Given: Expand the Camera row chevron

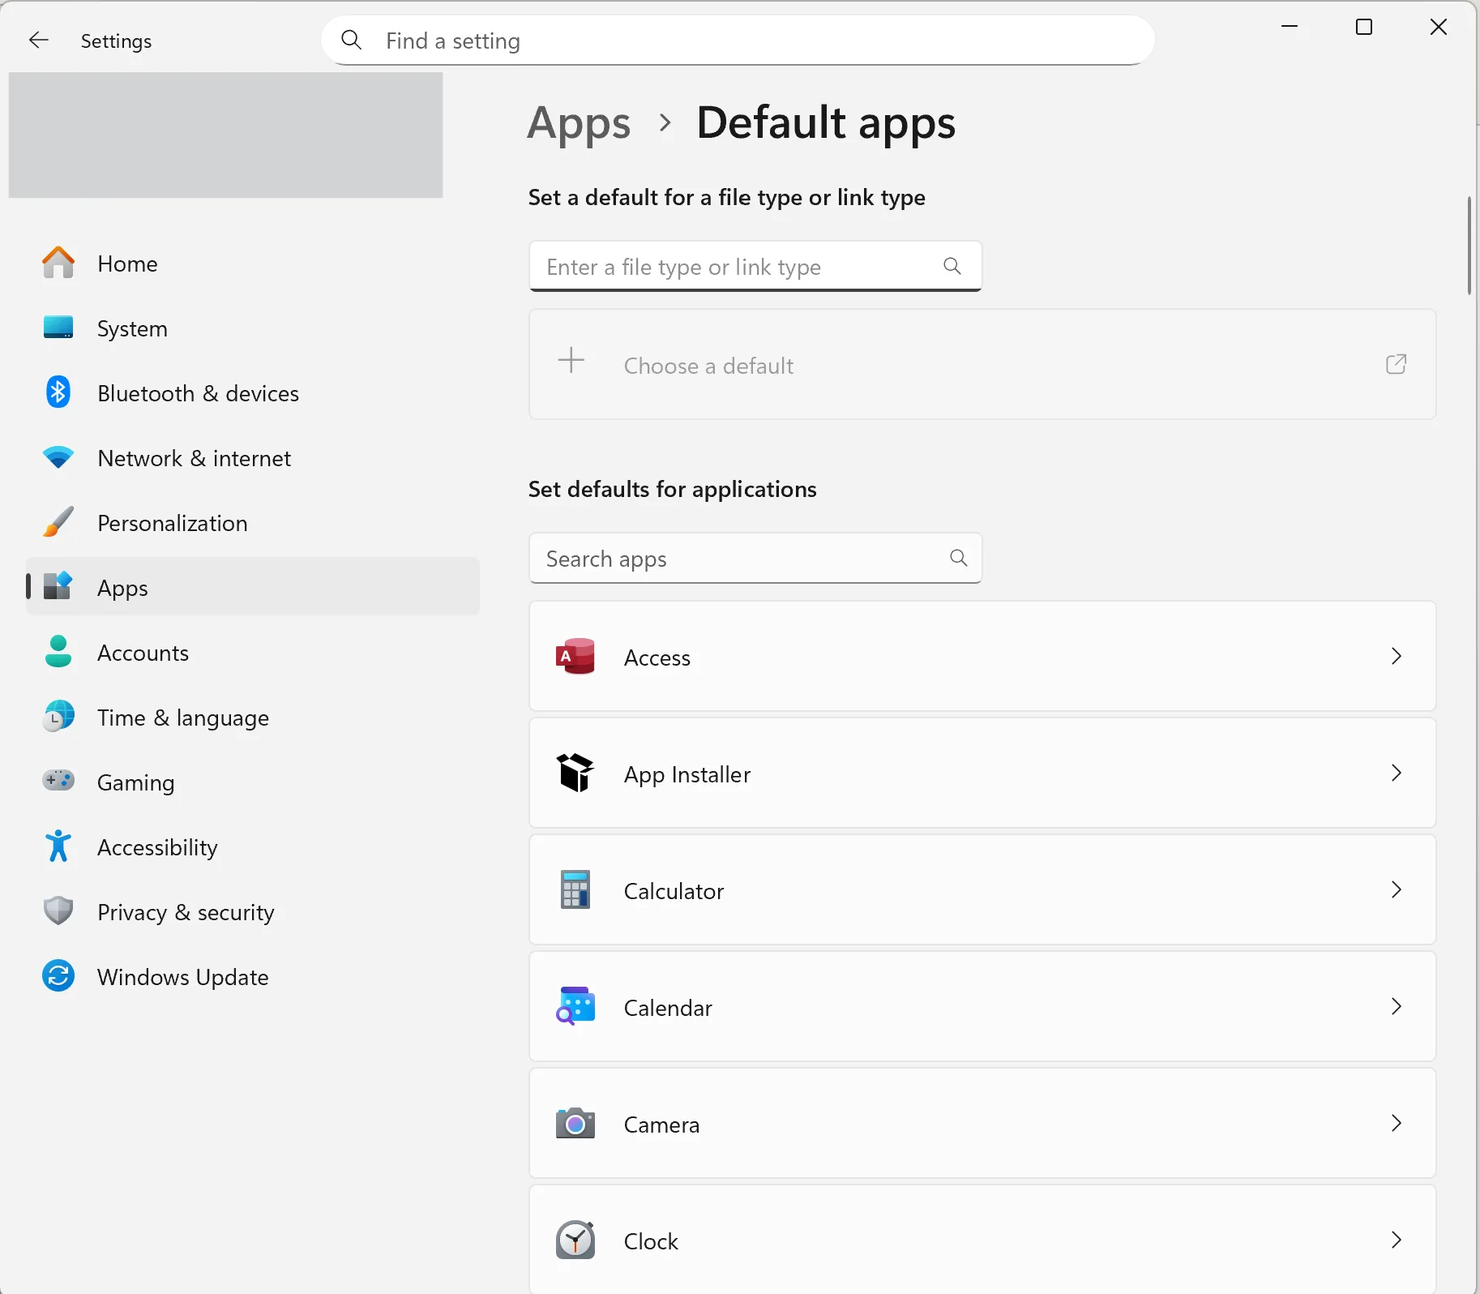Looking at the screenshot, I should click(1396, 1123).
